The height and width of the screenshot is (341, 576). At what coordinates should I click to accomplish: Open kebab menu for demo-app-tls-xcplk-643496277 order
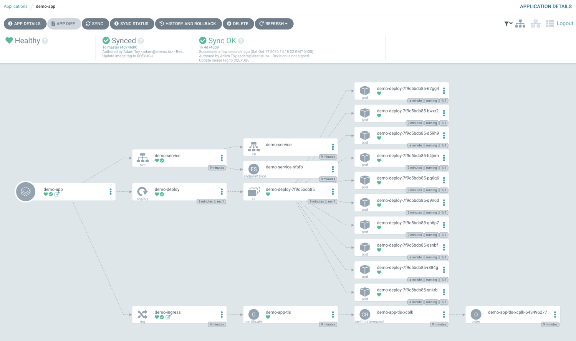point(555,315)
